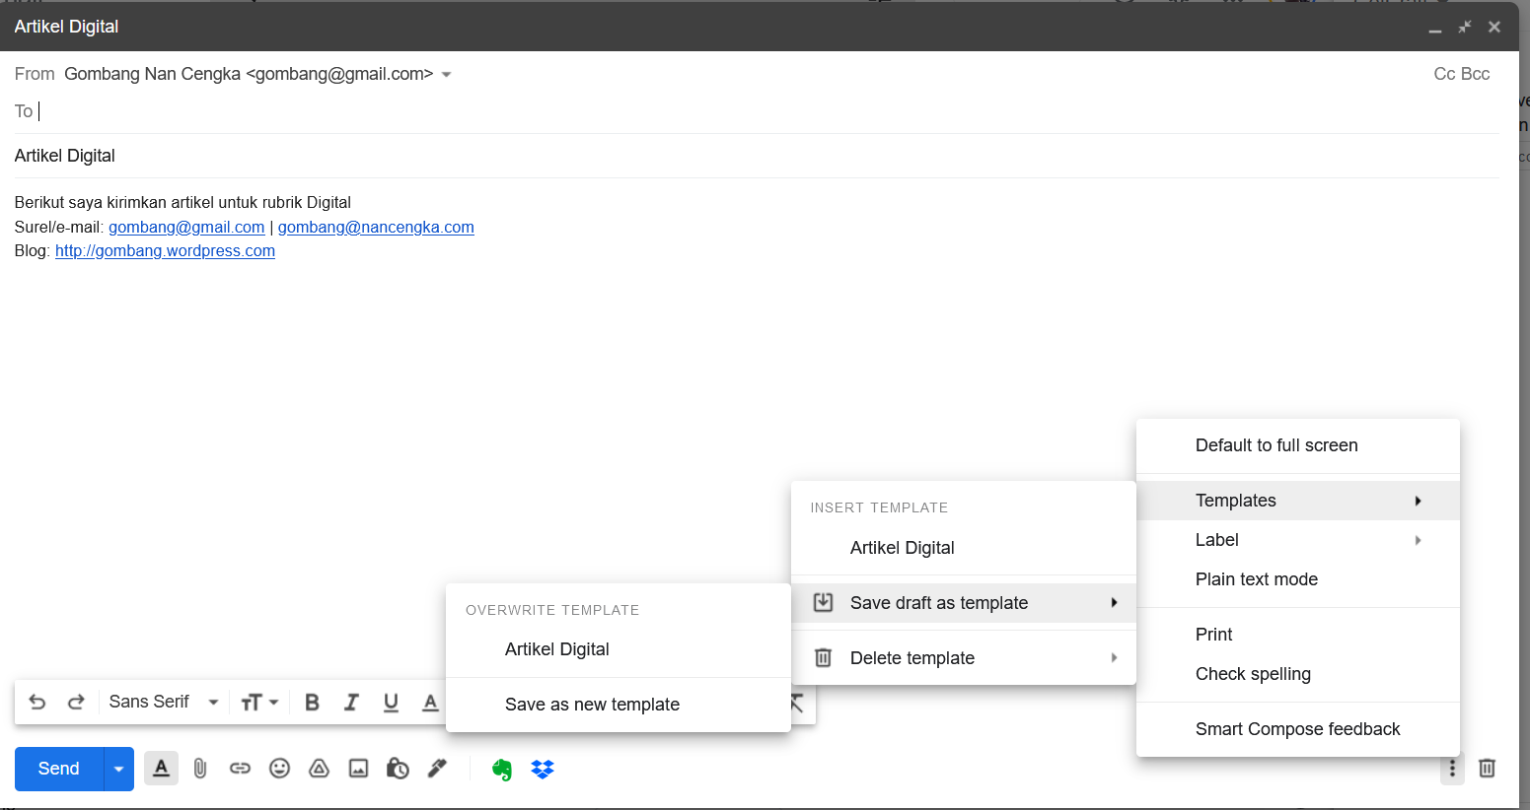Click the To recipients field
This screenshot has height=810, width=1530.
[757, 111]
